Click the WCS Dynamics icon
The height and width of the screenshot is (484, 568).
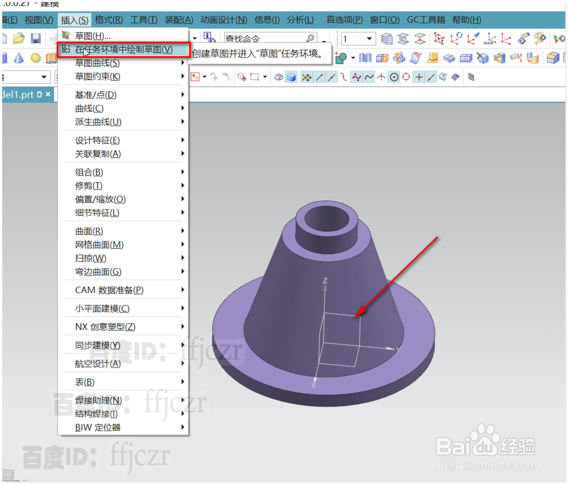[x=439, y=39]
